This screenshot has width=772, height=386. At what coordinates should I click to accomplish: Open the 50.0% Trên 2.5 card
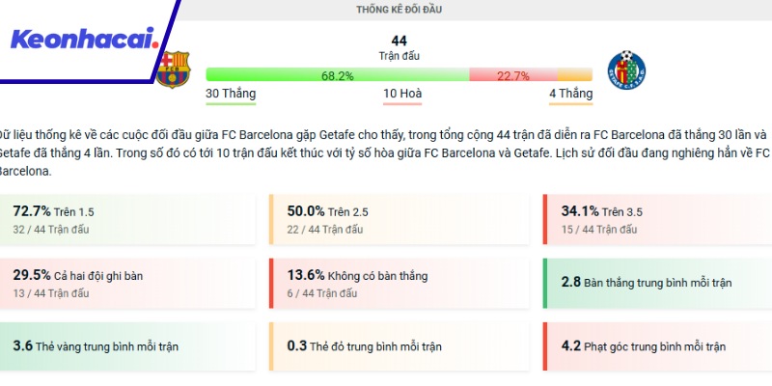coord(400,220)
